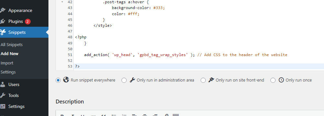
Task: Click the plug icon beside Plugins
Action: 3,21
